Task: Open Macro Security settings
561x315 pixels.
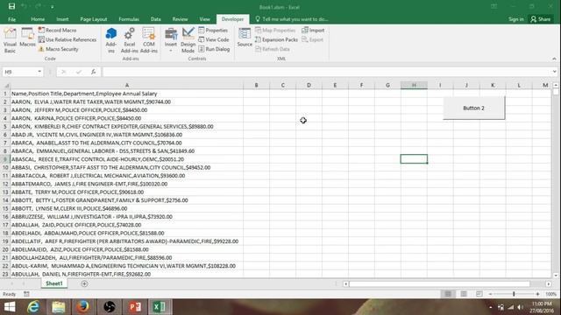Action: [59, 49]
